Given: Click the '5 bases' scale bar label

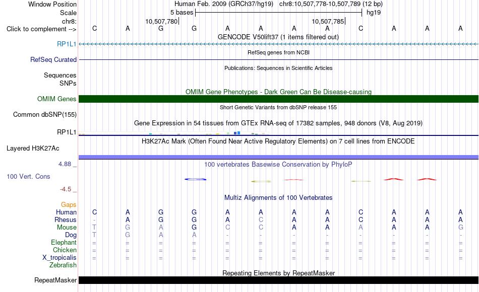Looking at the screenshot, I should [x=182, y=13].
